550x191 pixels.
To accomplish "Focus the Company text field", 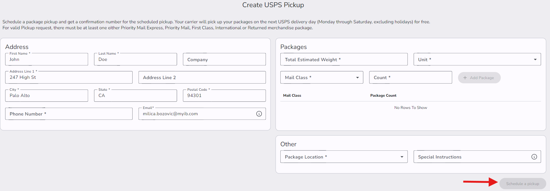I will click(224, 60).
